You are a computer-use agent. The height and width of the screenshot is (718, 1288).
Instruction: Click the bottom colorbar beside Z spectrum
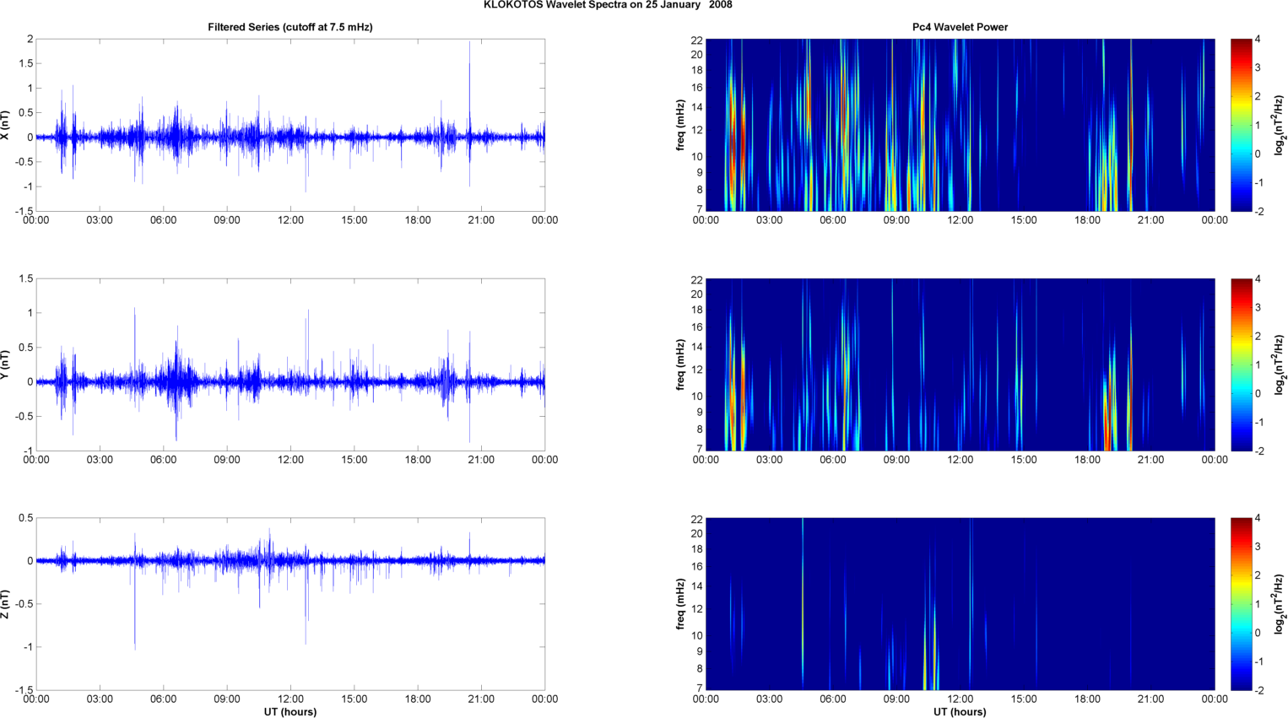(1241, 604)
